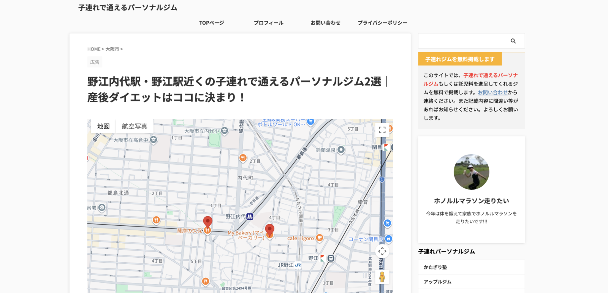The width and height of the screenshot is (608, 293).
Task: Click the 大阪市立内代小 school marker
Action: (225, 131)
